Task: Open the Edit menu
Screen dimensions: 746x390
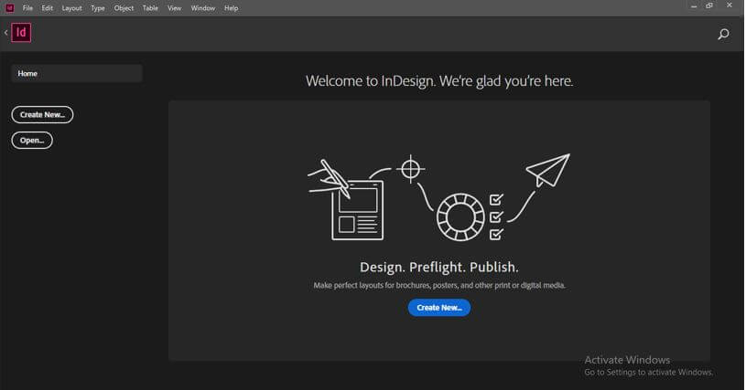Action: (47, 8)
